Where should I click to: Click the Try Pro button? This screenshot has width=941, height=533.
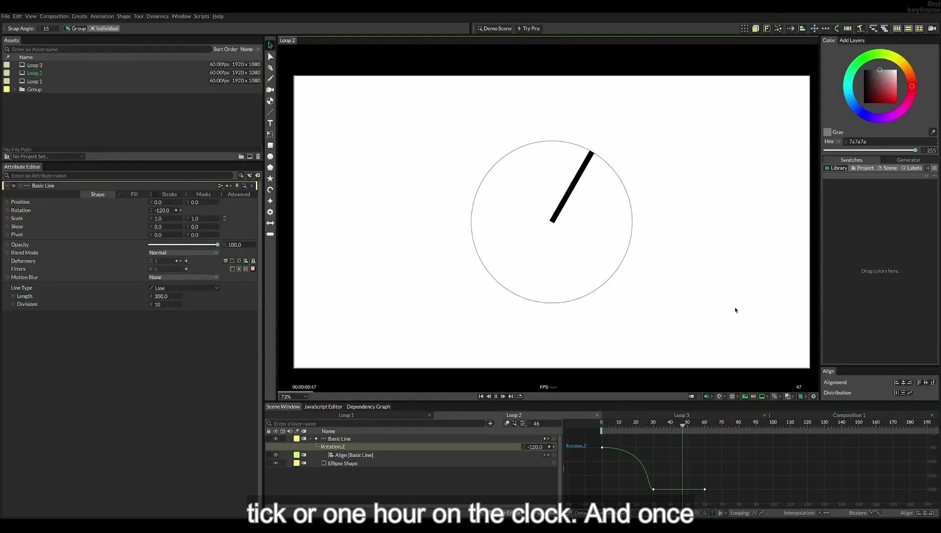click(528, 28)
